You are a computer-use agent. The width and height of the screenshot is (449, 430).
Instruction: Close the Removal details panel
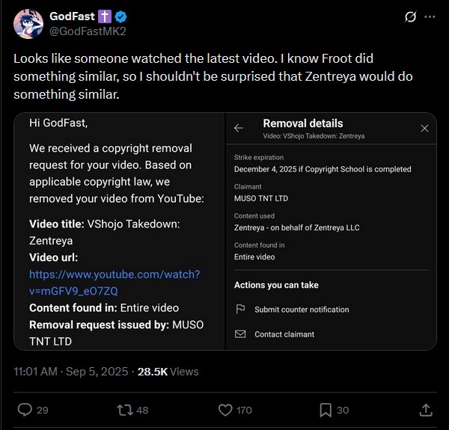point(425,128)
